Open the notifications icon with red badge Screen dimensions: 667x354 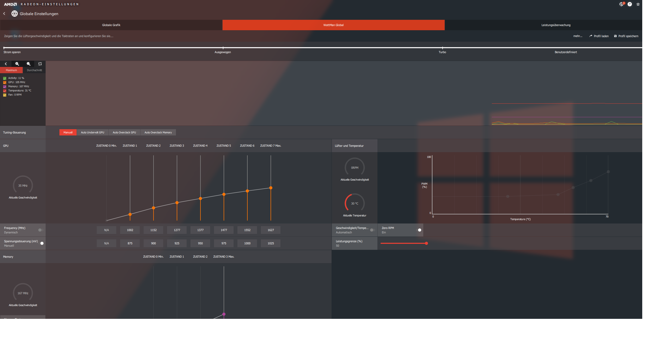click(621, 4)
